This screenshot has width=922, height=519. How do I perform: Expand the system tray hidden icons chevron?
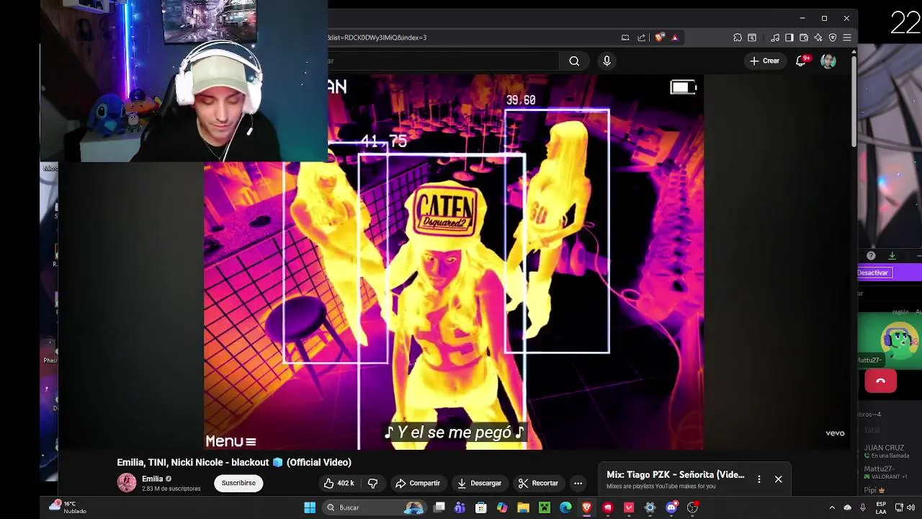pyautogui.click(x=832, y=507)
